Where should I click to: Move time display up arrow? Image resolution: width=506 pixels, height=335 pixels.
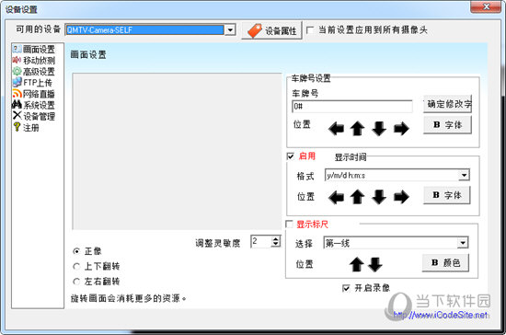point(358,197)
